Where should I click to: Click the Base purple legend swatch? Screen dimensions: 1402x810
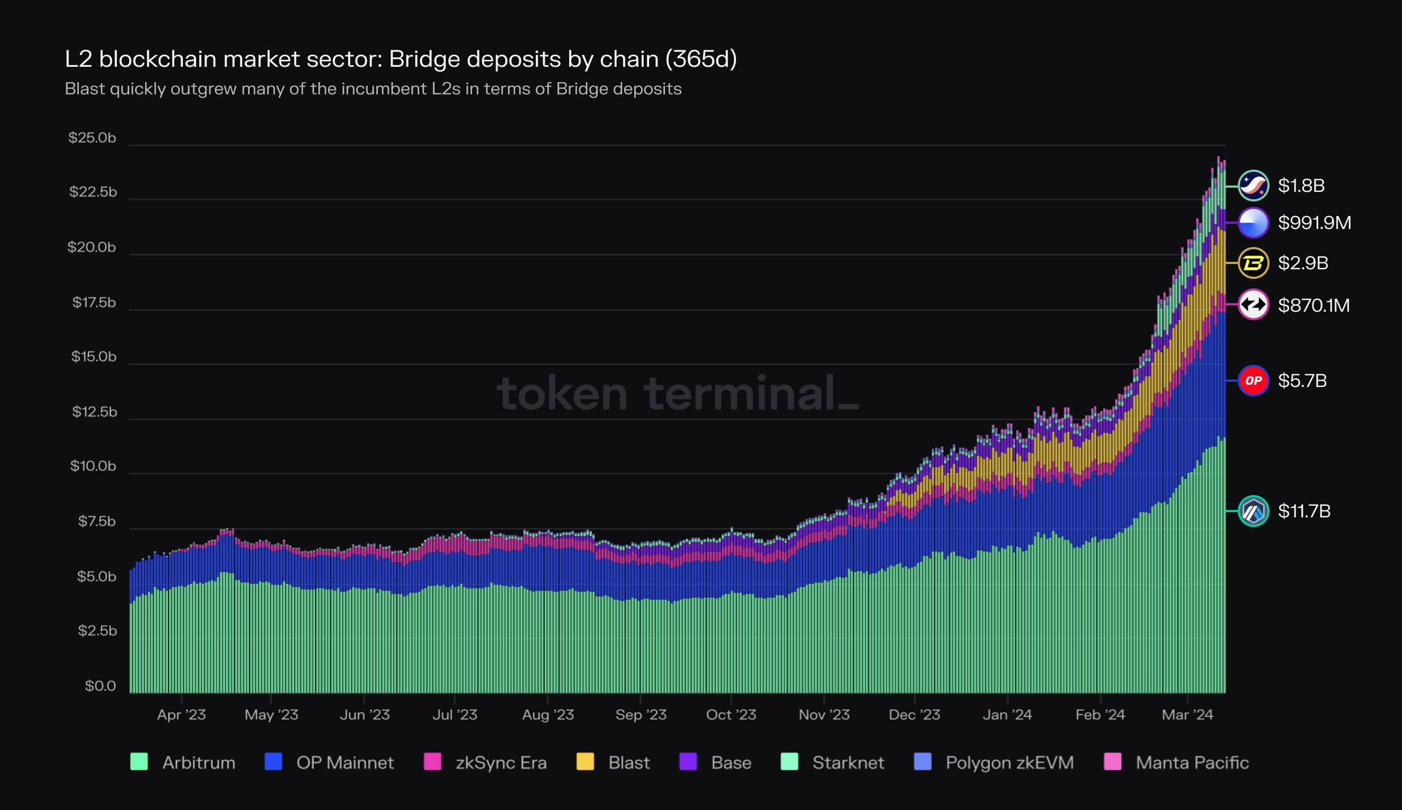point(688,762)
